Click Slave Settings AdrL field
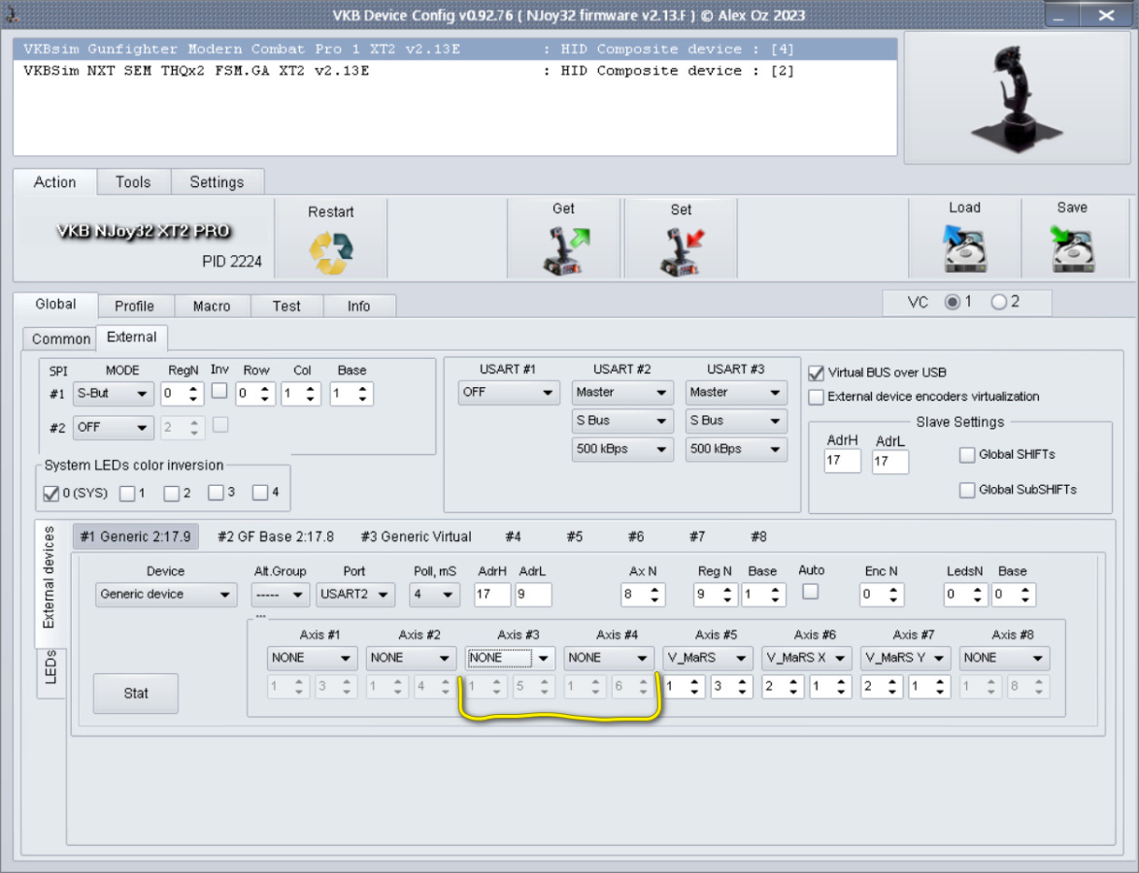 click(x=889, y=461)
